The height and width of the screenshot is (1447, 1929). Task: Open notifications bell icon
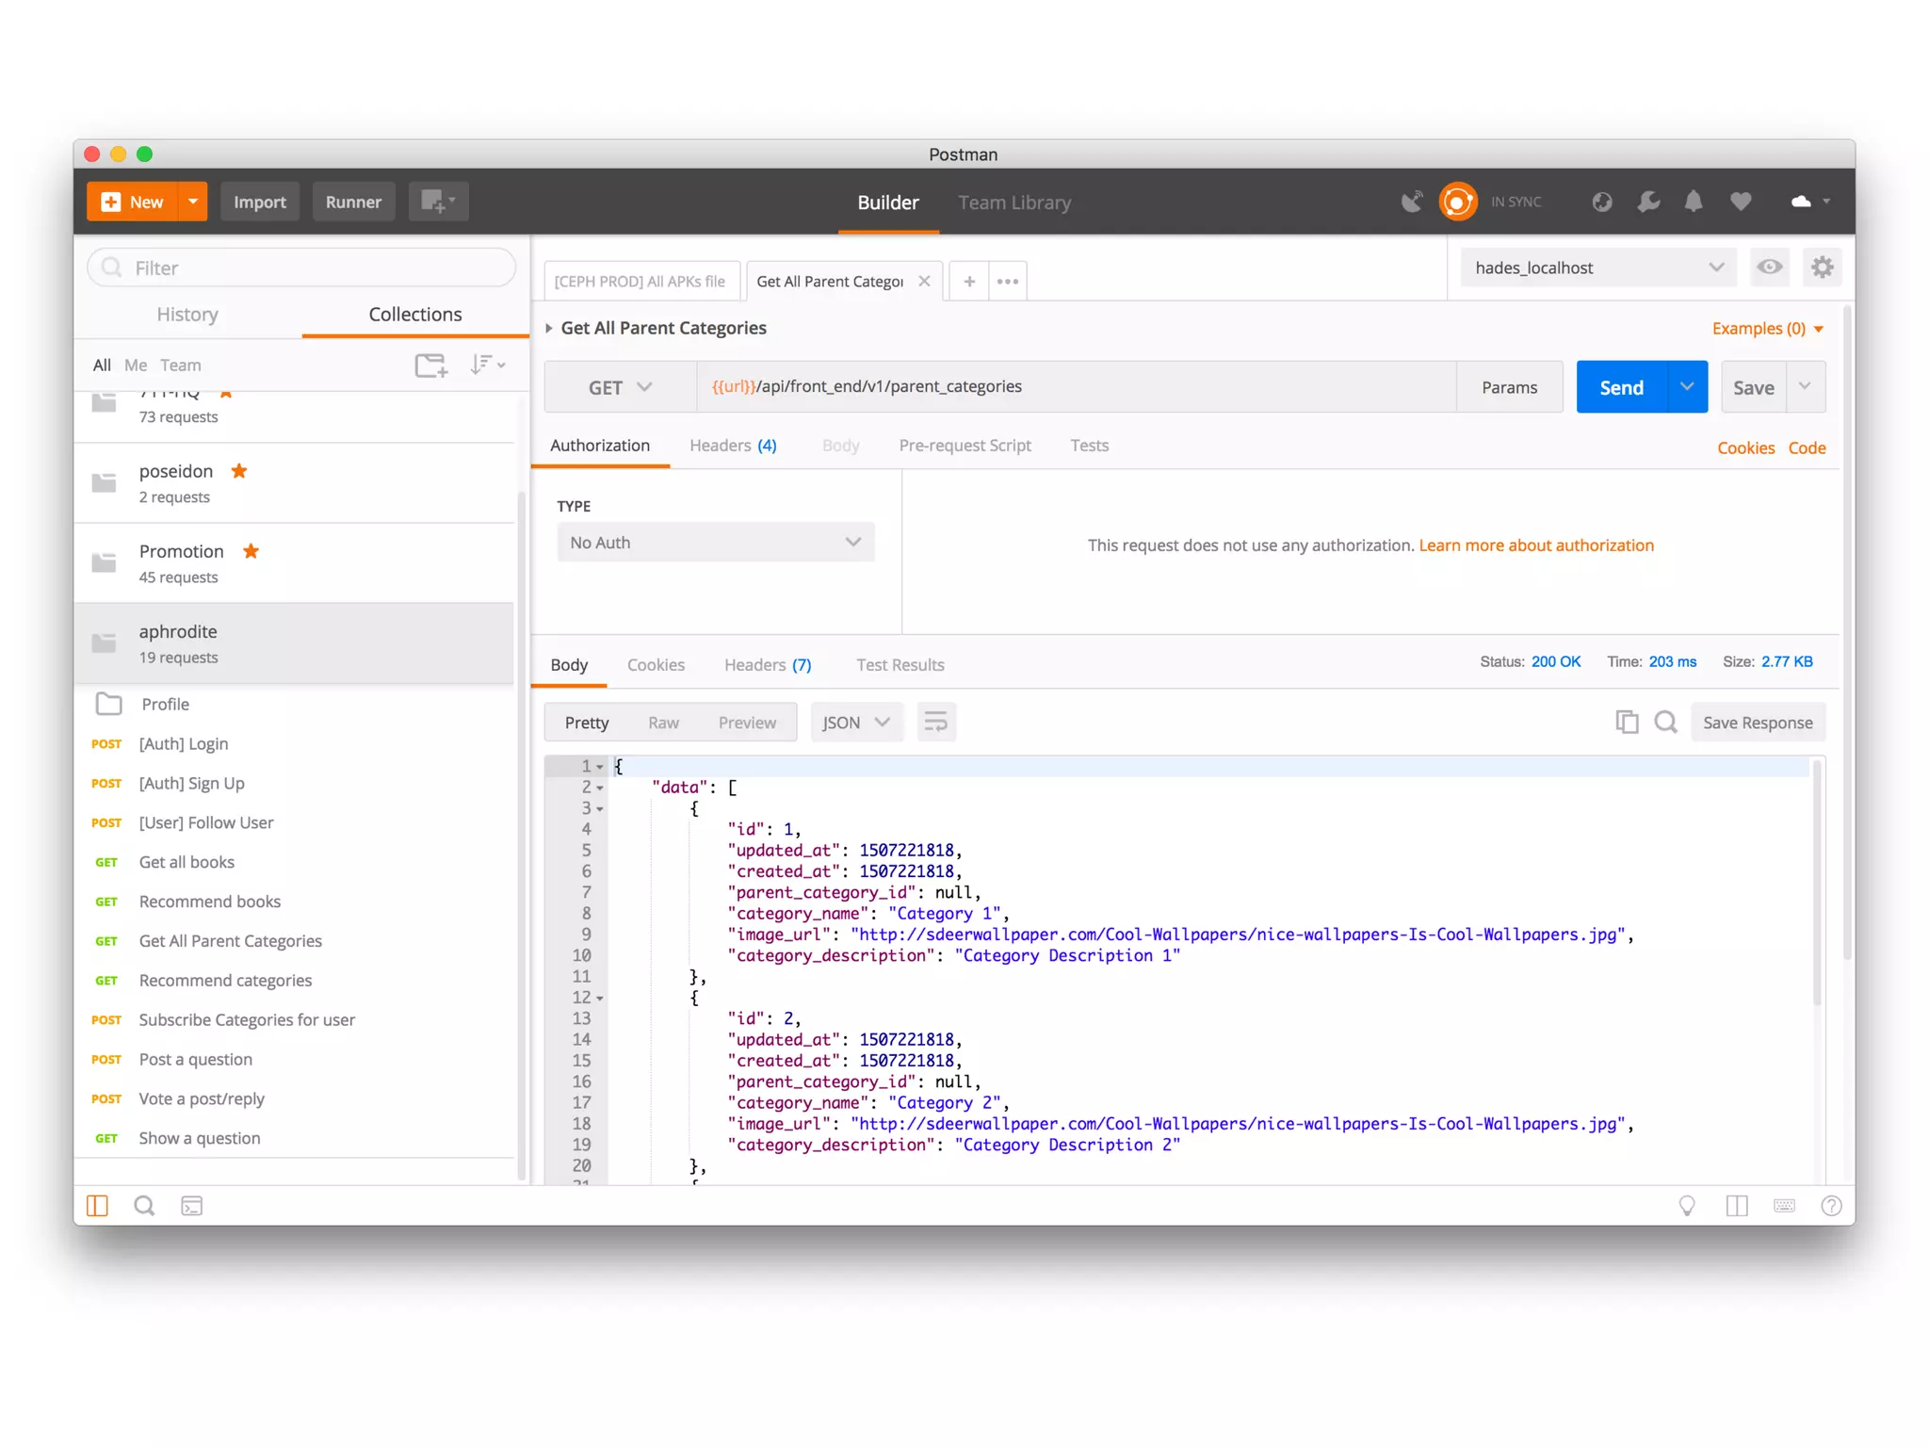pyautogui.click(x=1694, y=202)
